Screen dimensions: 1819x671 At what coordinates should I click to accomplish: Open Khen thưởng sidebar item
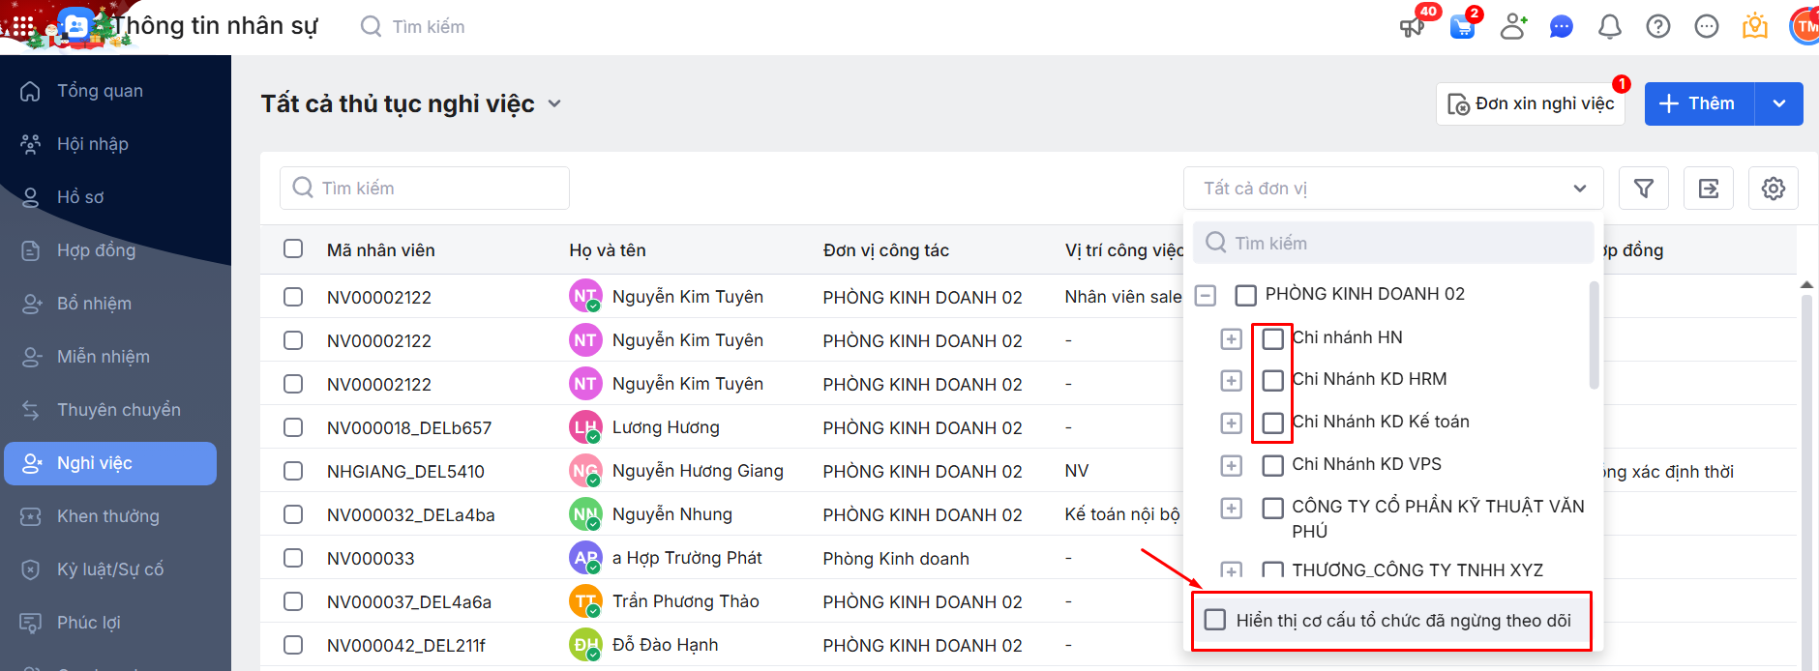(x=110, y=516)
